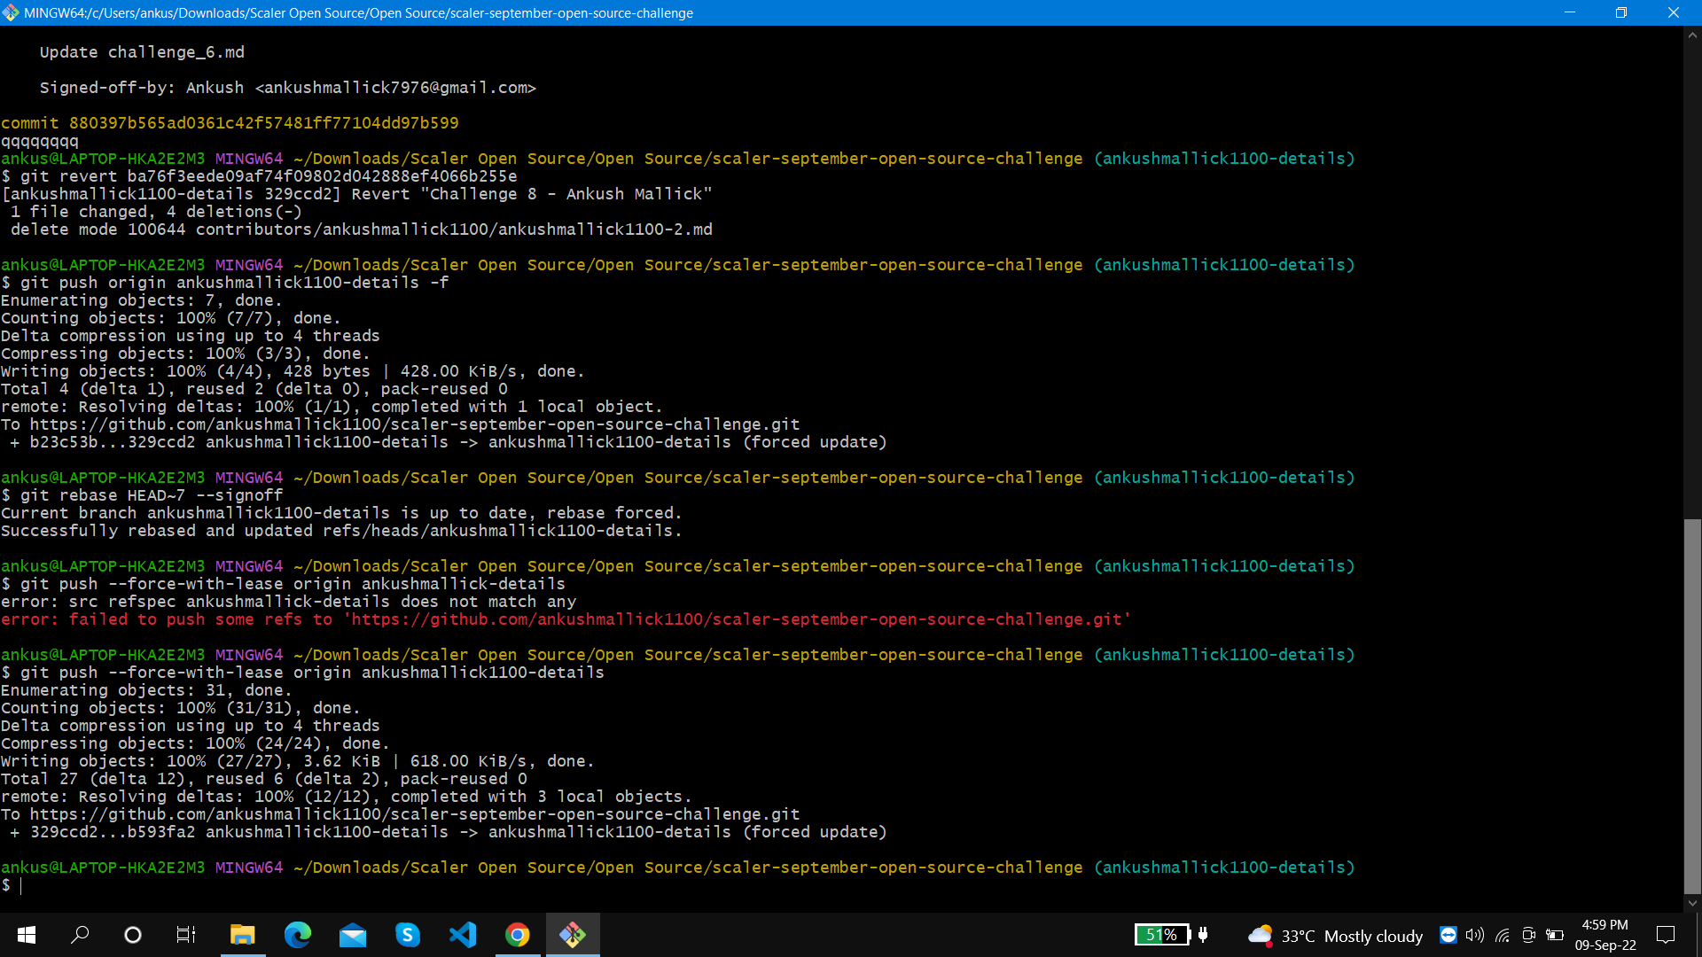Open the Git Bash title bar system menu
This screenshot has height=957, width=1702.
point(11,12)
